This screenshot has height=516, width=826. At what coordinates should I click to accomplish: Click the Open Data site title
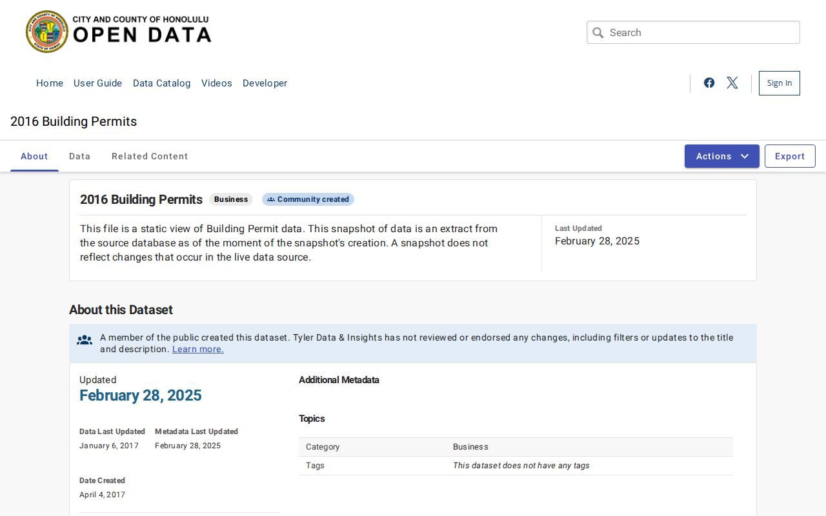tap(142, 31)
